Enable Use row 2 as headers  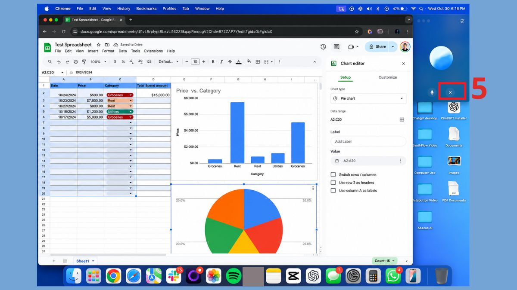click(x=333, y=183)
